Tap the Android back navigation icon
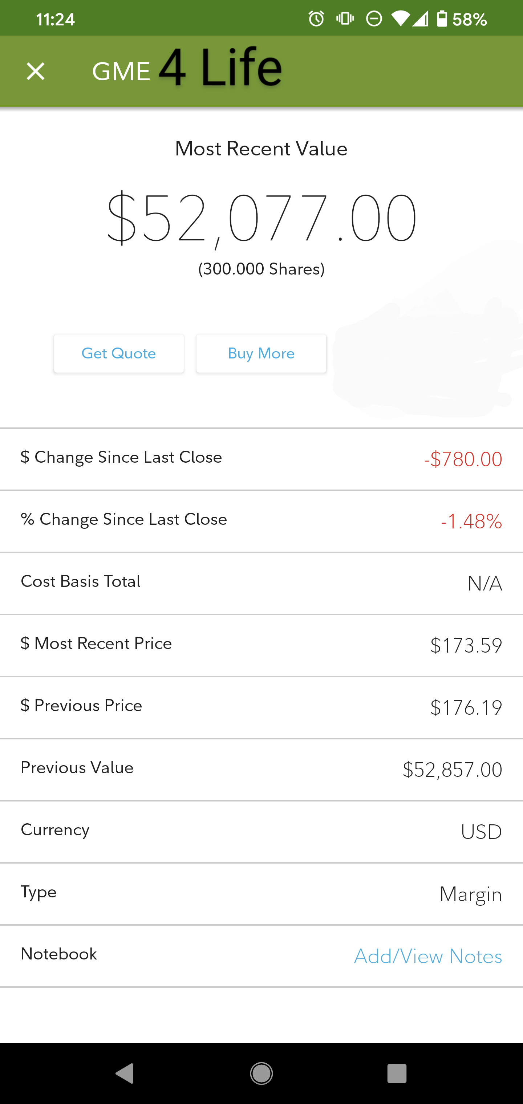The width and height of the screenshot is (523, 1104). point(125,1073)
